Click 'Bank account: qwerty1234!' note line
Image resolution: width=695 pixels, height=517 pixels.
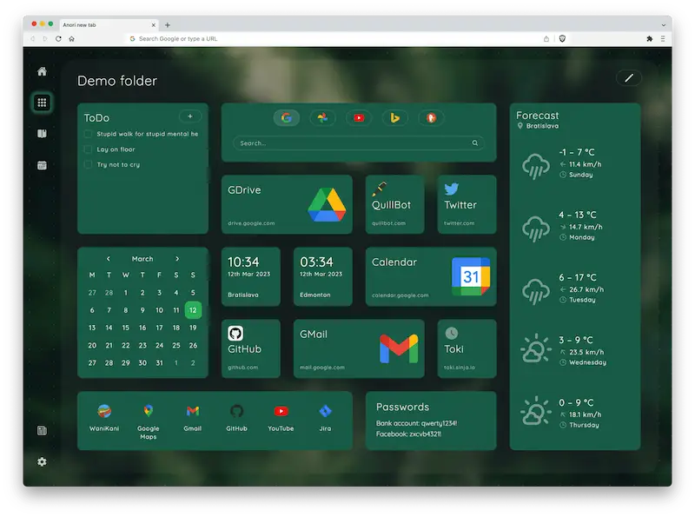coord(417,423)
